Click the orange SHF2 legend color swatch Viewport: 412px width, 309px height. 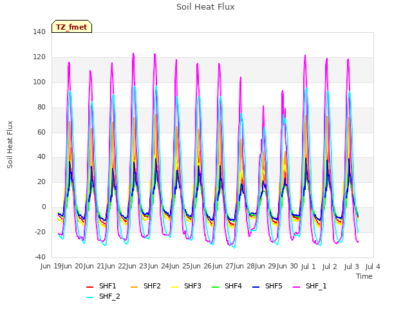pos(134,287)
